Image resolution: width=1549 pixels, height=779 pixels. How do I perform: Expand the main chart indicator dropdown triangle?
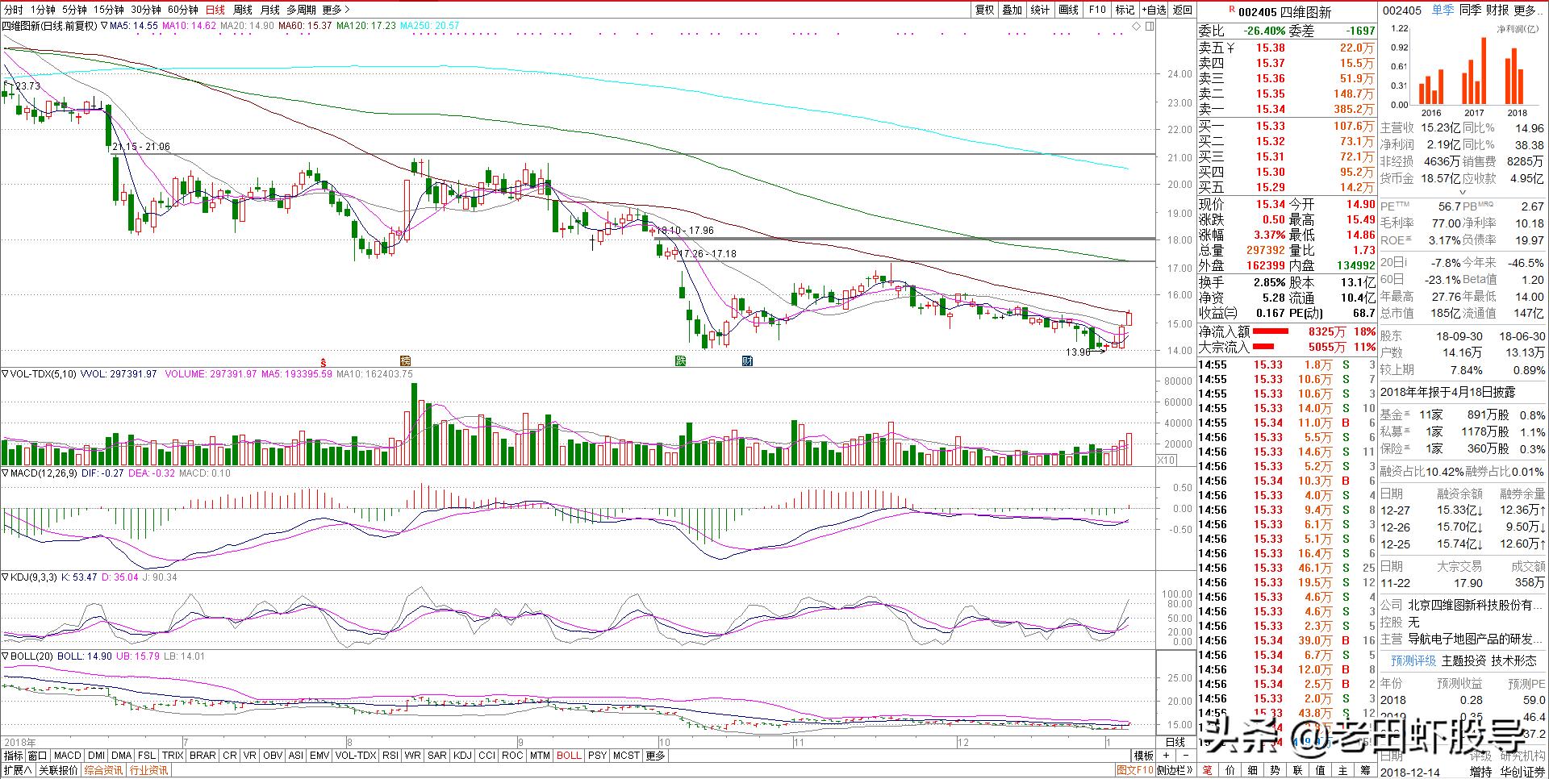104,26
